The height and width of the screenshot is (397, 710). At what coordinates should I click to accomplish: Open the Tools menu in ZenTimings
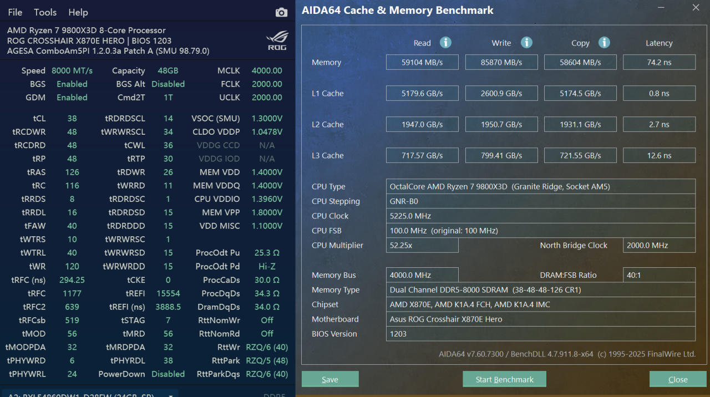[45, 12]
